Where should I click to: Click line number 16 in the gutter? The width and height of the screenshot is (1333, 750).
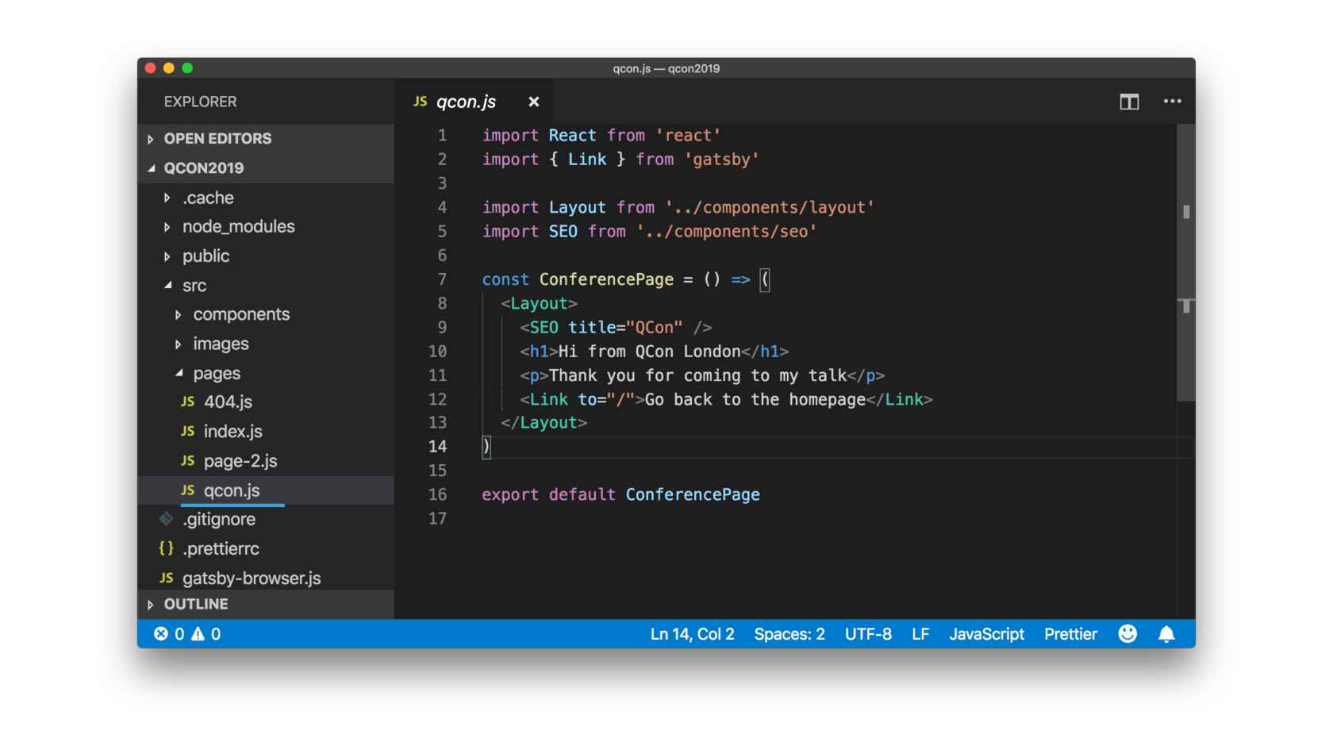pos(437,494)
